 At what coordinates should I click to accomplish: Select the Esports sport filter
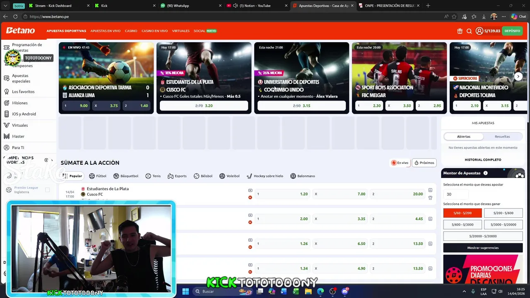coord(177,176)
